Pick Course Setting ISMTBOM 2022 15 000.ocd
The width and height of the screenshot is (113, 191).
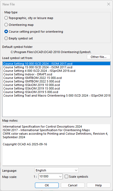click(56, 78)
